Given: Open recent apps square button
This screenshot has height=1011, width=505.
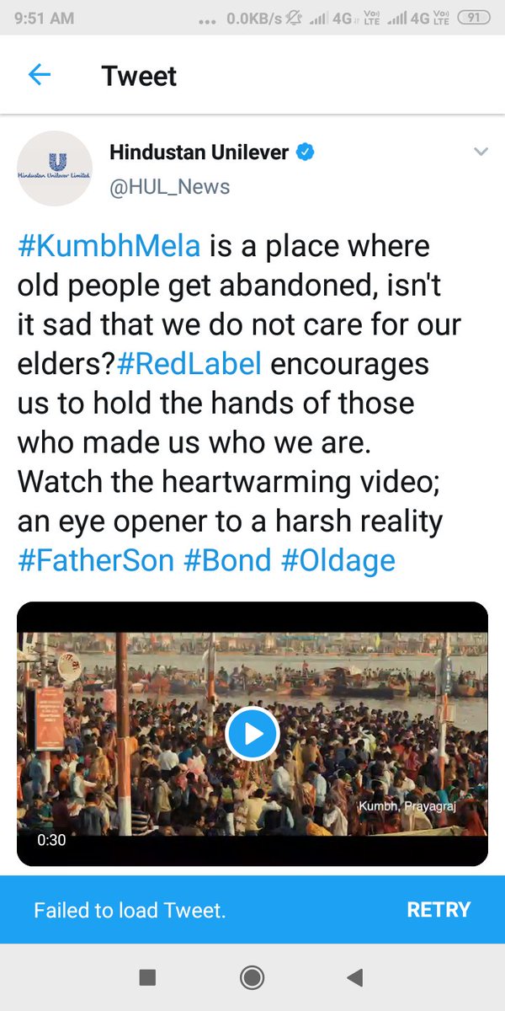Looking at the screenshot, I should (147, 977).
